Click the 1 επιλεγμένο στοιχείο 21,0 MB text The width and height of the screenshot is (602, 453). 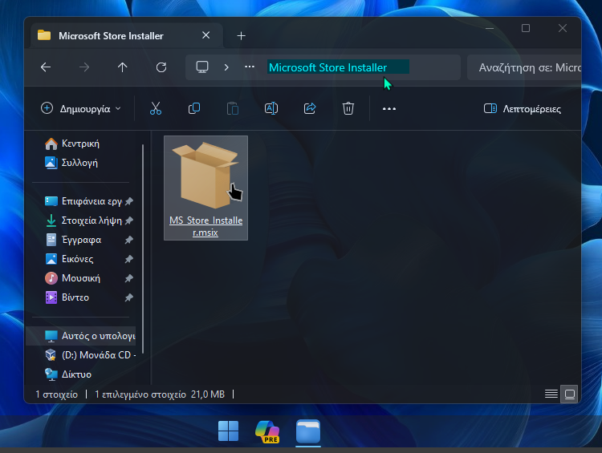[160, 394]
